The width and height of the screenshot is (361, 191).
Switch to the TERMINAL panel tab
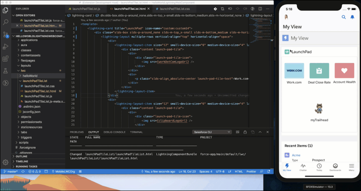click(136, 132)
